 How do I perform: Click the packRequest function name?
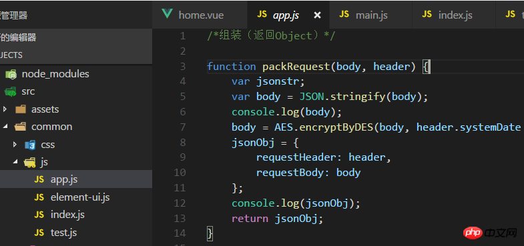pos(296,67)
